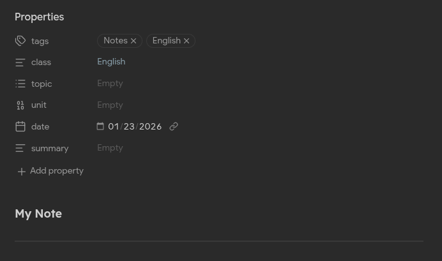Click the tags property tag icon
Viewport: 442px width, 261px height.
pos(20,41)
